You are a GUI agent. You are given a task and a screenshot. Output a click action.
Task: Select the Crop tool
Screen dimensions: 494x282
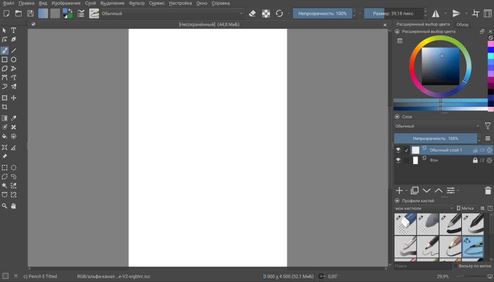(x=5, y=107)
